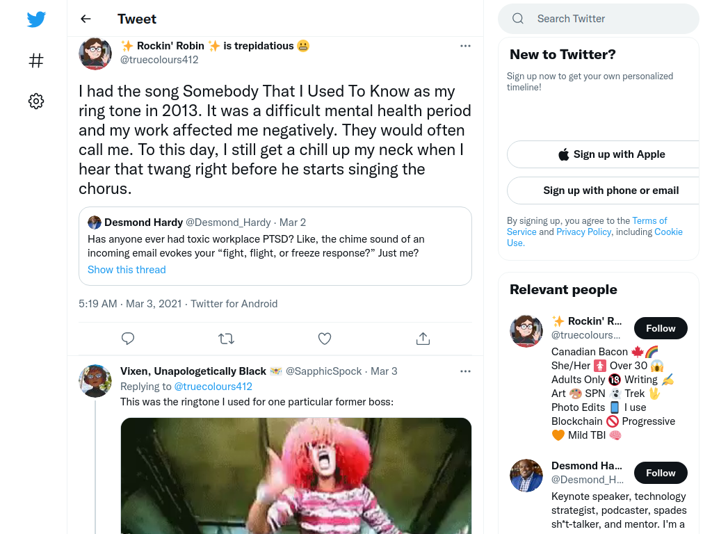Image resolution: width=712 pixels, height=534 pixels.
Task: Follow Rockin' Robin in Relevant people
Action: coord(661,328)
